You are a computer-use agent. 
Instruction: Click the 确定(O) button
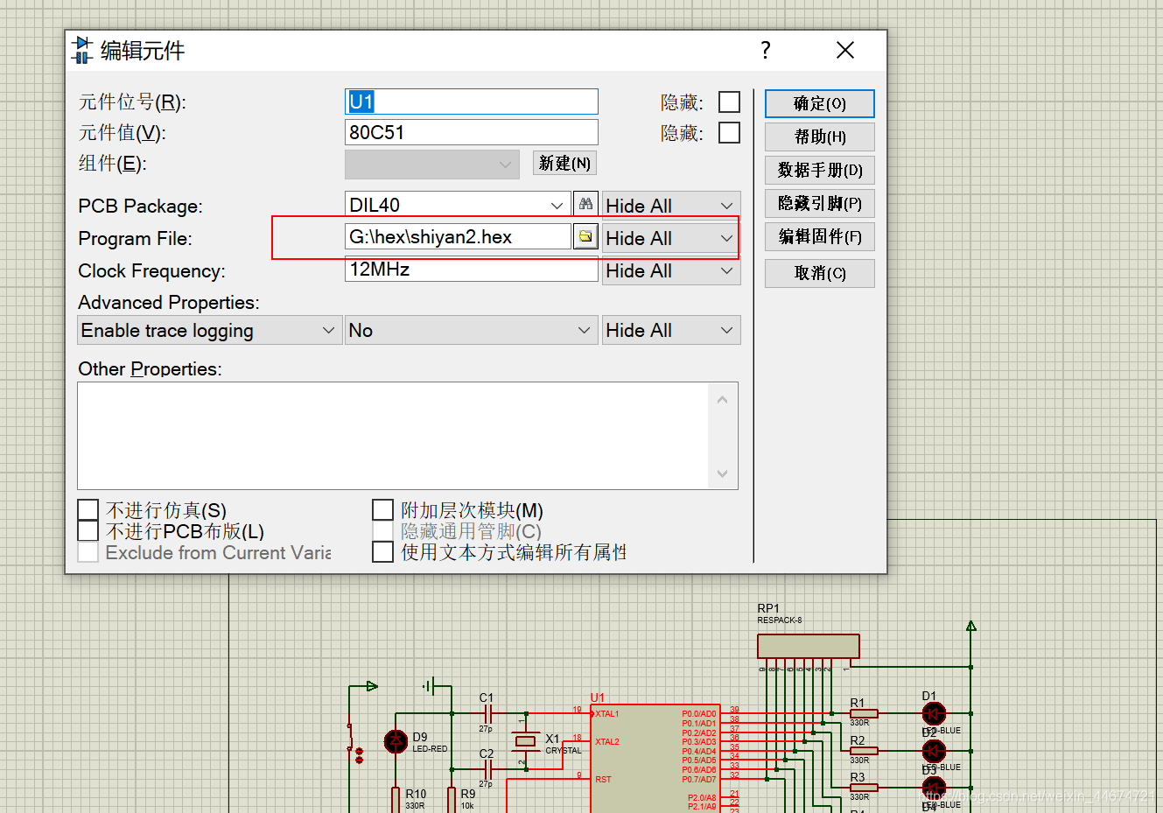click(x=820, y=103)
